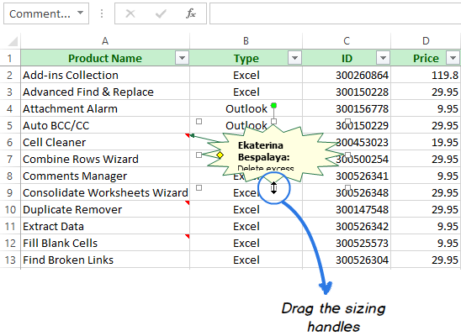Viewport: 461px width, 336px height.
Task: Click the Cancel X icon in formula bar
Action: click(x=130, y=13)
